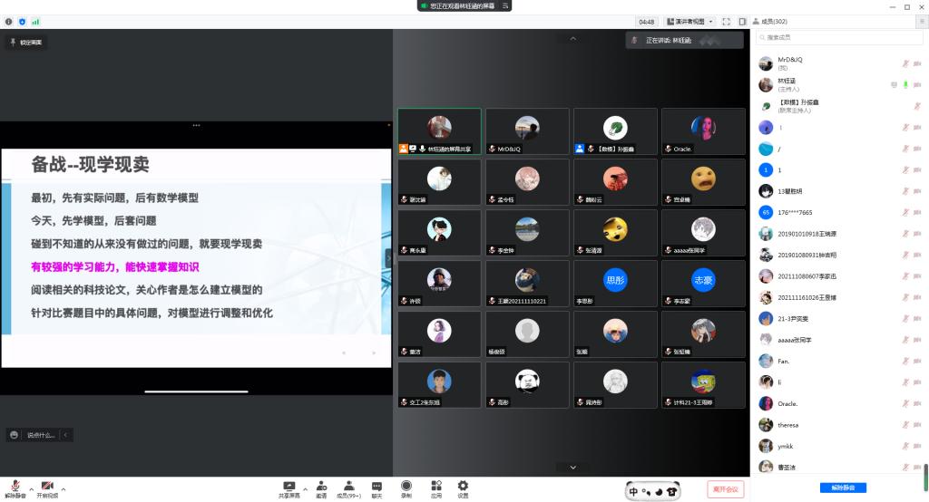
Task: Open the 设置 settings gear icon
Action: (463, 486)
